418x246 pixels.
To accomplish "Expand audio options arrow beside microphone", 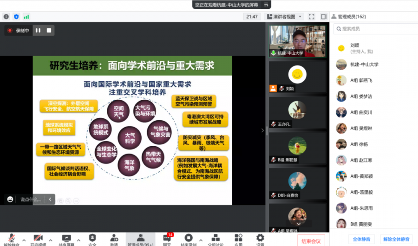I will point(23,240).
